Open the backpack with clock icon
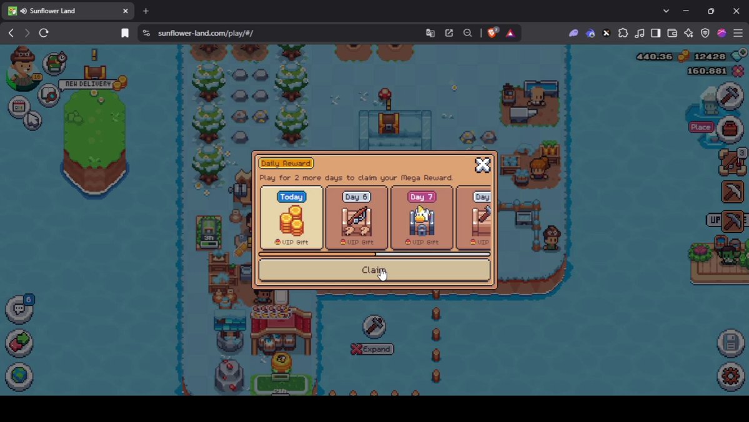Screen dimensions: 749x422 click(x=55, y=64)
